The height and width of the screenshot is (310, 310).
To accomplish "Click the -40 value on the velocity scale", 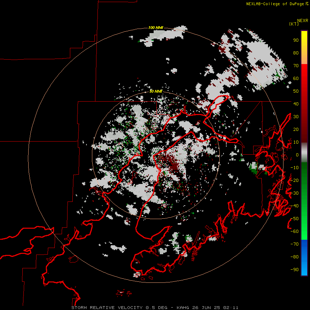I will pos(294,206).
